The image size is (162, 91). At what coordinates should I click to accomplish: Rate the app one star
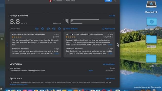pyautogui.click(x=37, y=29)
